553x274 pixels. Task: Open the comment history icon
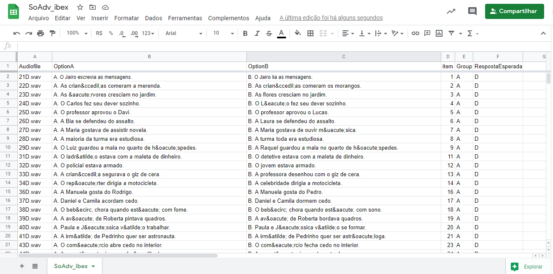tap(472, 11)
